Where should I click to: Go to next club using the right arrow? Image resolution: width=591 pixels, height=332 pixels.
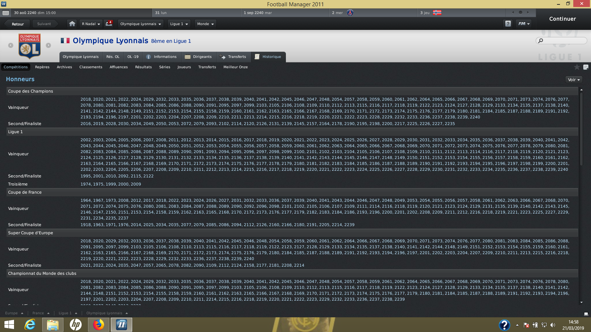pyautogui.click(x=48, y=45)
